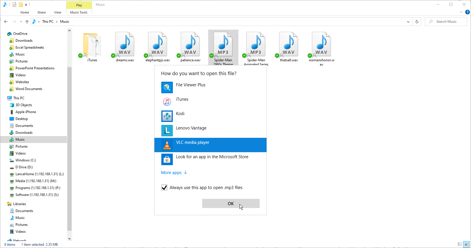Uncheck Always use this app checkbox

click(x=164, y=188)
